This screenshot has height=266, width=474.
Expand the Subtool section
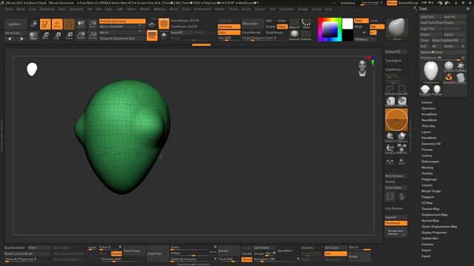pos(427,103)
